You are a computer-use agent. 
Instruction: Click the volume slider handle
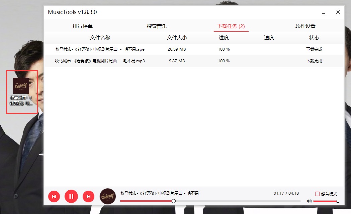coord(338,201)
